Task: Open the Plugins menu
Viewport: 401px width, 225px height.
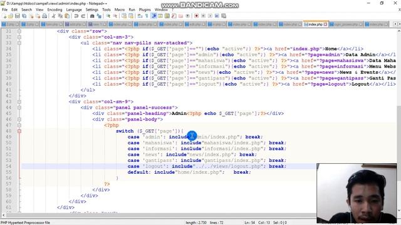Action: pyautogui.click(x=145, y=10)
